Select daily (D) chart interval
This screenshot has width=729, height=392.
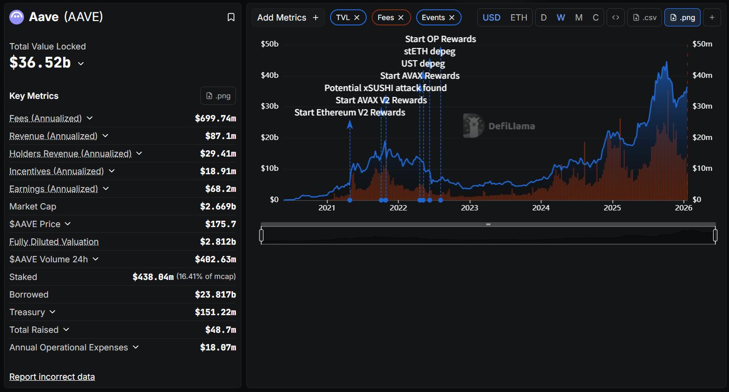point(543,18)
